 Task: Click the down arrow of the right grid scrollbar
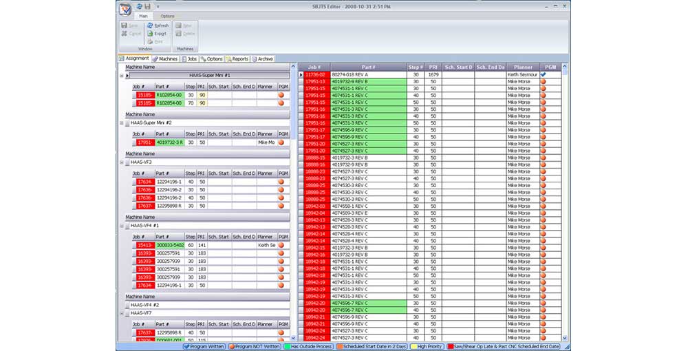pos(565,339)
